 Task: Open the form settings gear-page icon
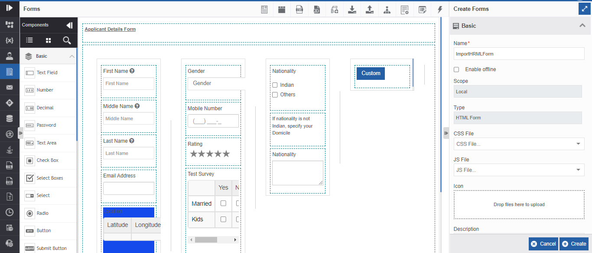(x=405, y=9)
